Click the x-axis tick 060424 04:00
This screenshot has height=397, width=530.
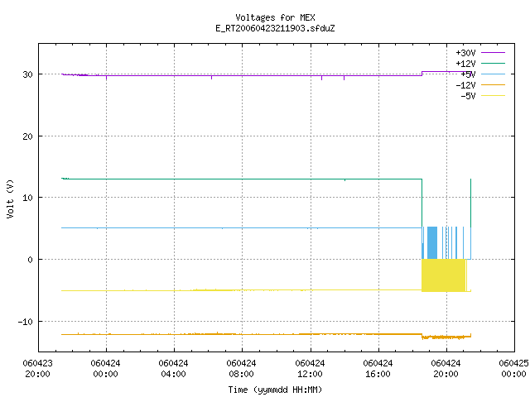(173, 369)
